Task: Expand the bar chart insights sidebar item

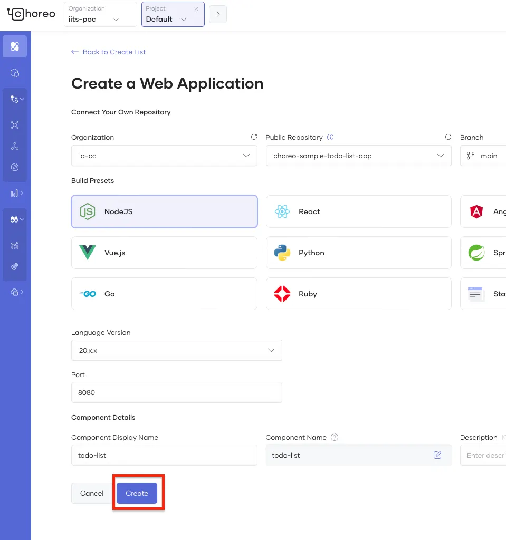Action: [16, 193]
